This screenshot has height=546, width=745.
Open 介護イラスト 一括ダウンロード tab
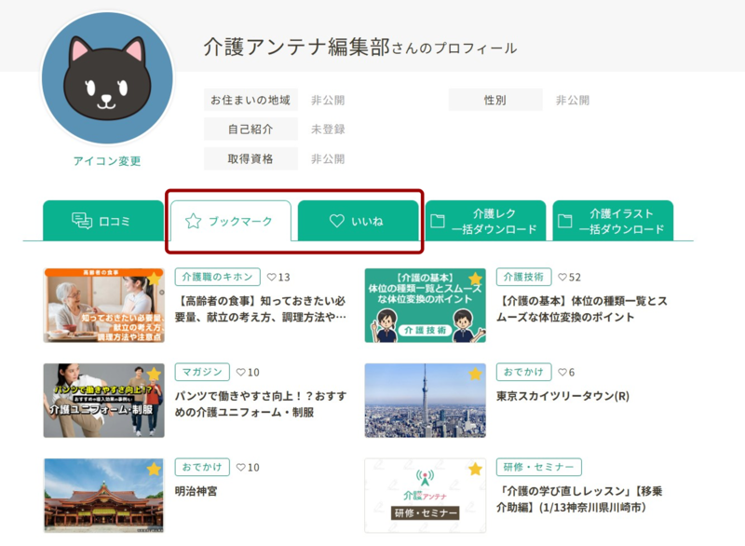pyautogui.click(x=612, y=221)
